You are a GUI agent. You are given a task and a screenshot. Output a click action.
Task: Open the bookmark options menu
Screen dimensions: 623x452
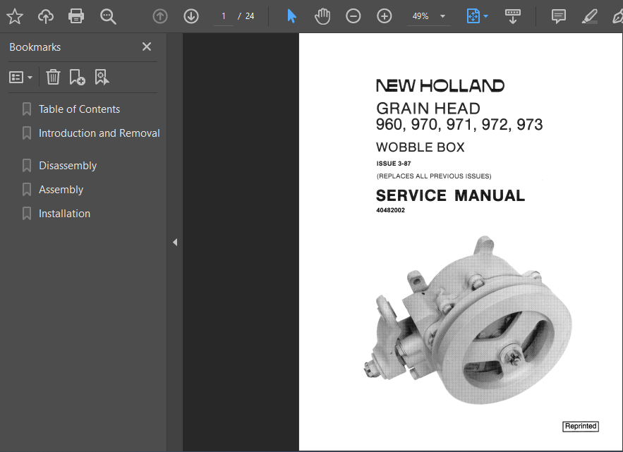20,77
